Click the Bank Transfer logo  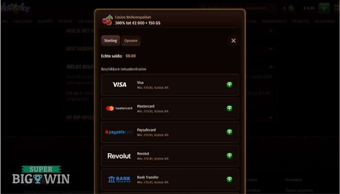(x=119, y=179)
